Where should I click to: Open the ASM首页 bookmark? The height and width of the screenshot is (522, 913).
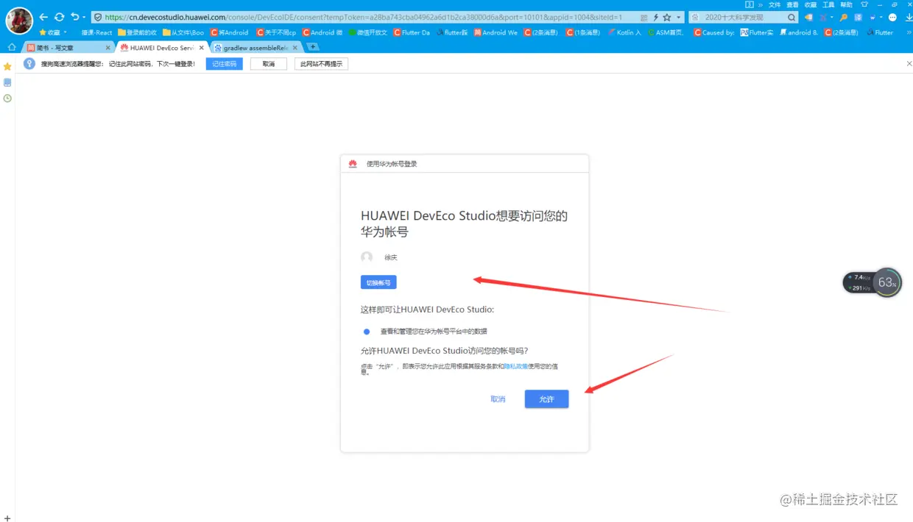click(666, 32)
